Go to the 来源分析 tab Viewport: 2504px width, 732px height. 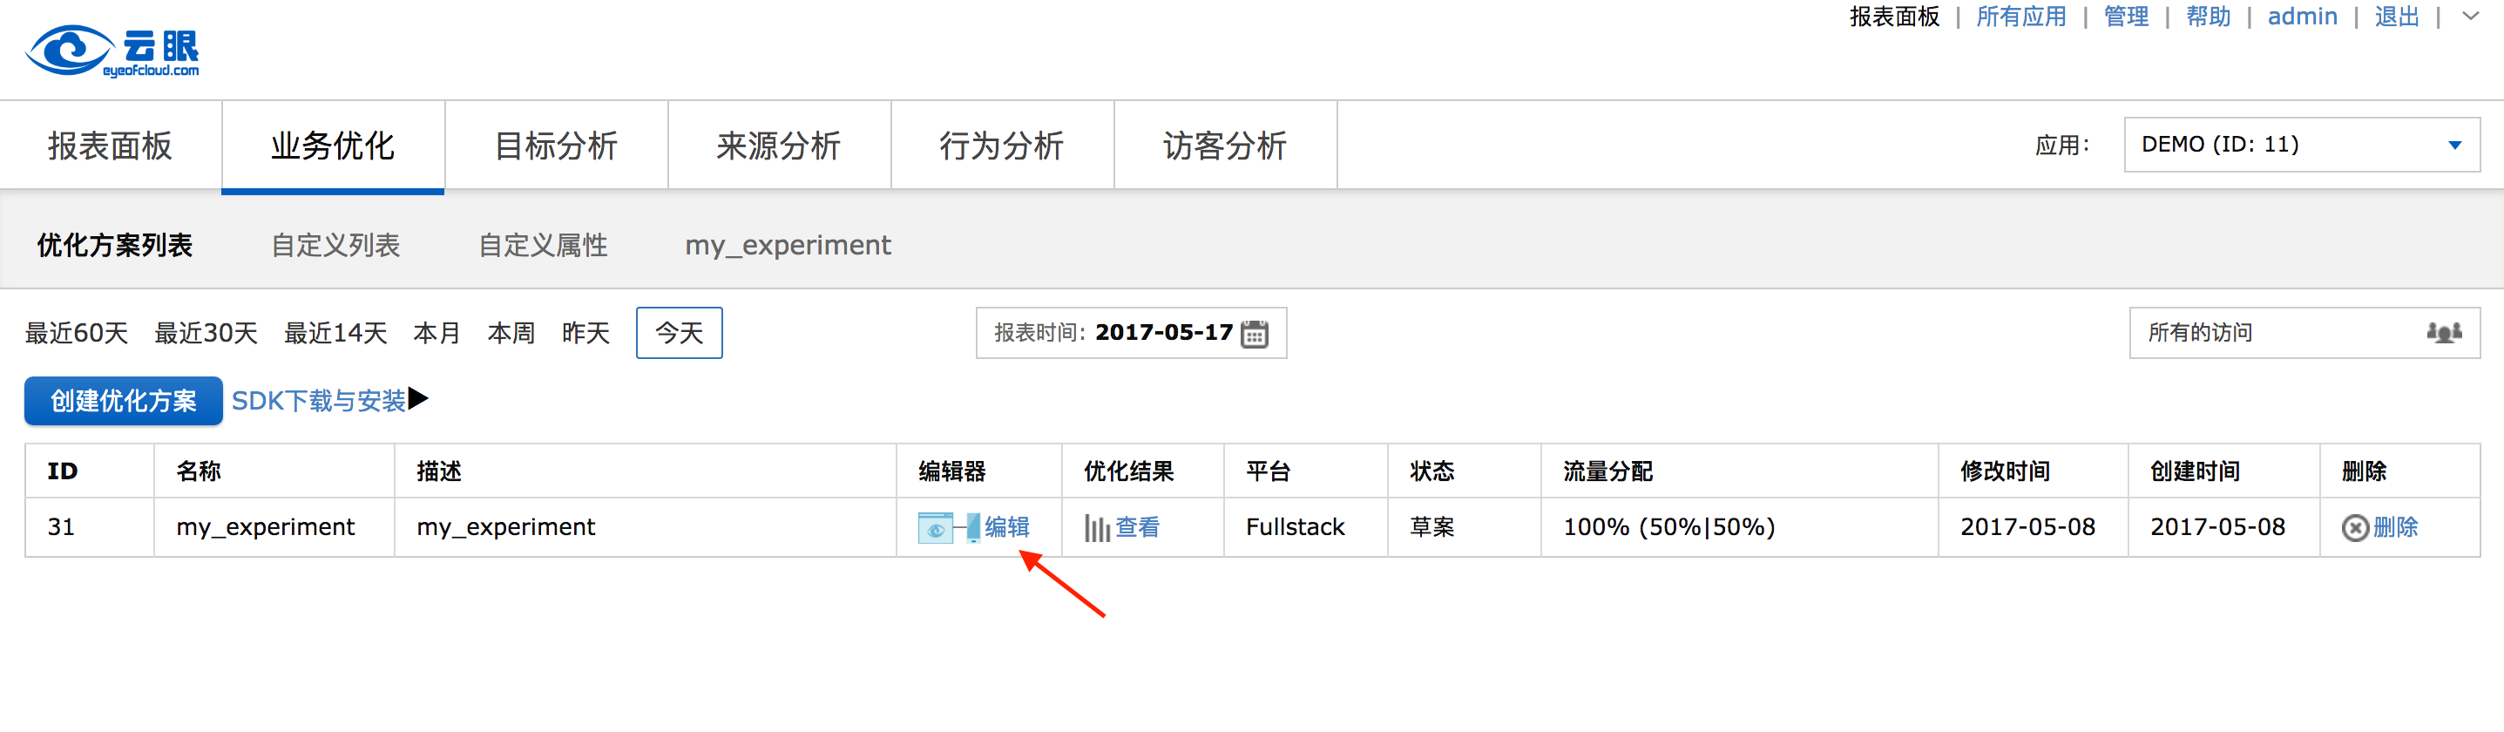(779, 146)
